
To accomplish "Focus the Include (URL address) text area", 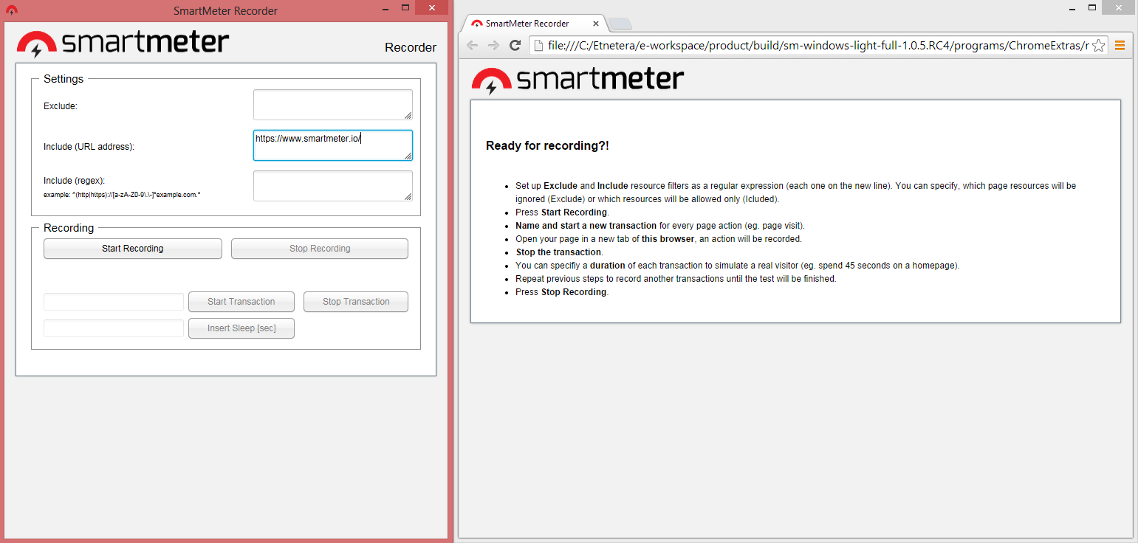I will click(x=333, y=145).
